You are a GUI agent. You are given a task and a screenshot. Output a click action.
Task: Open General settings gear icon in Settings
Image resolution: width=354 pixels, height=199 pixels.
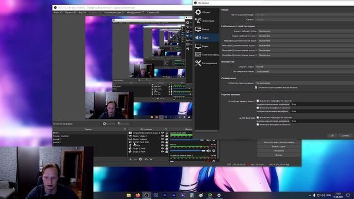198,12
